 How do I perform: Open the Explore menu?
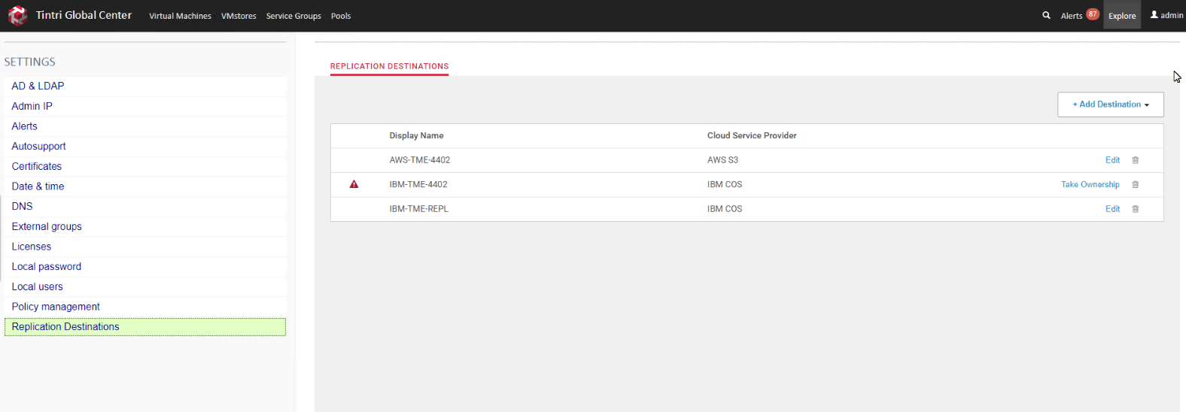coord(1122,15)
